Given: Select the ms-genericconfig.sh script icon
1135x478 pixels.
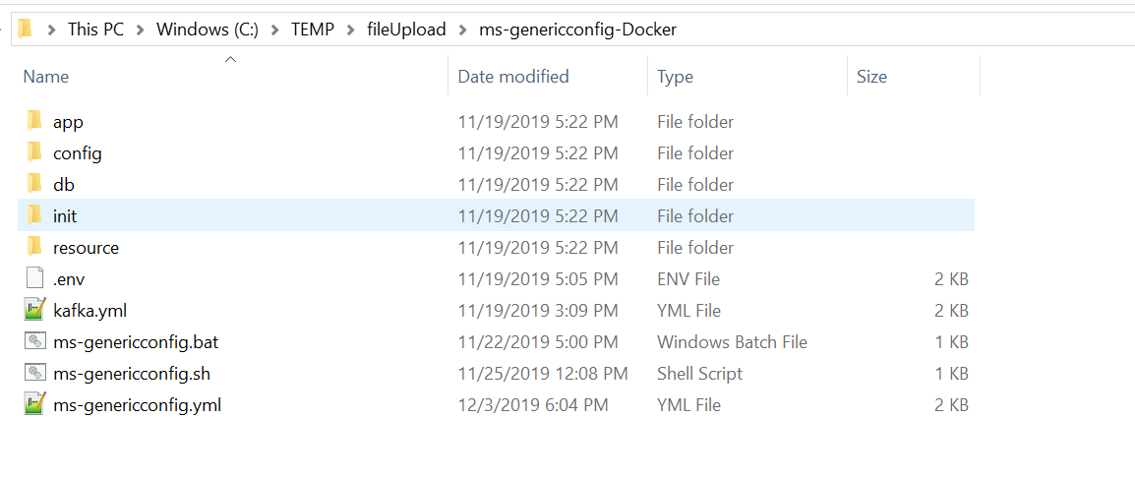Looking at the screenshot, I should click(x=35, y=374).
